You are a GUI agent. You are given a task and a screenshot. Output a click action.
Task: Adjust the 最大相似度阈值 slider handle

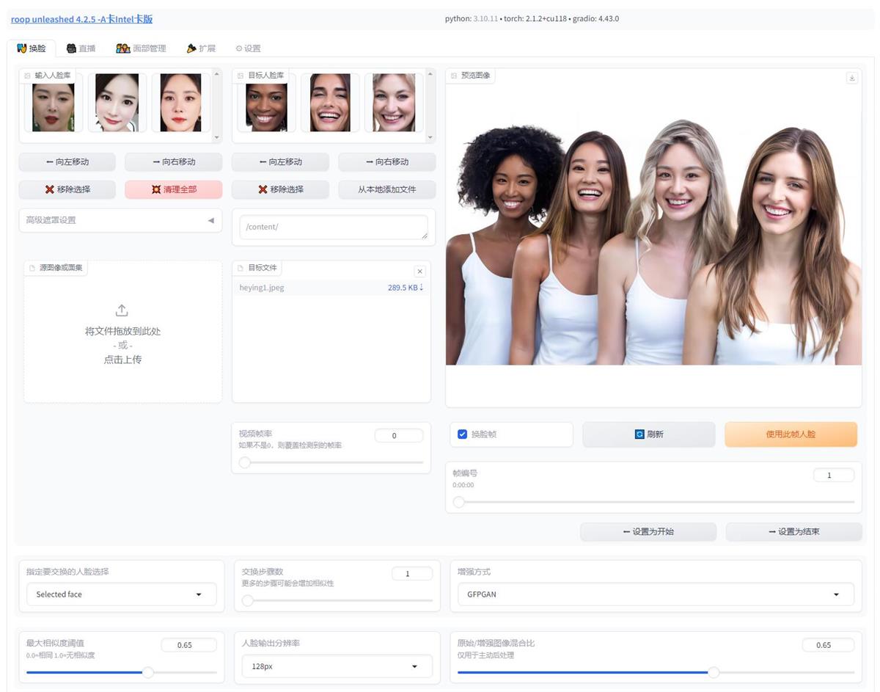[x=148, y=672]
